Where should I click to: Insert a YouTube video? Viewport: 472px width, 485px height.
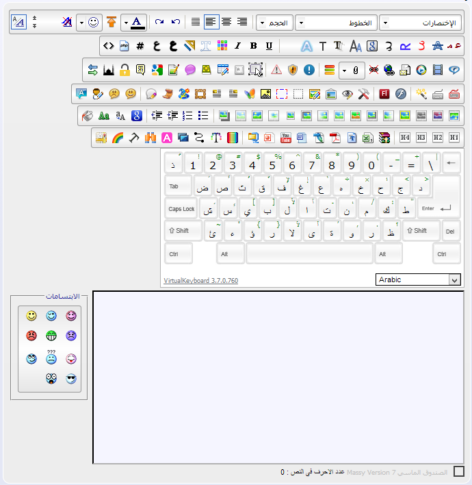[x=286, y=138]
